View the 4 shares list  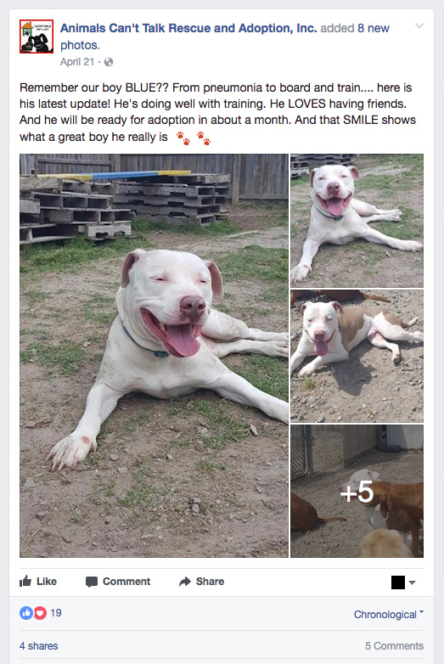(x=38, y=646)
